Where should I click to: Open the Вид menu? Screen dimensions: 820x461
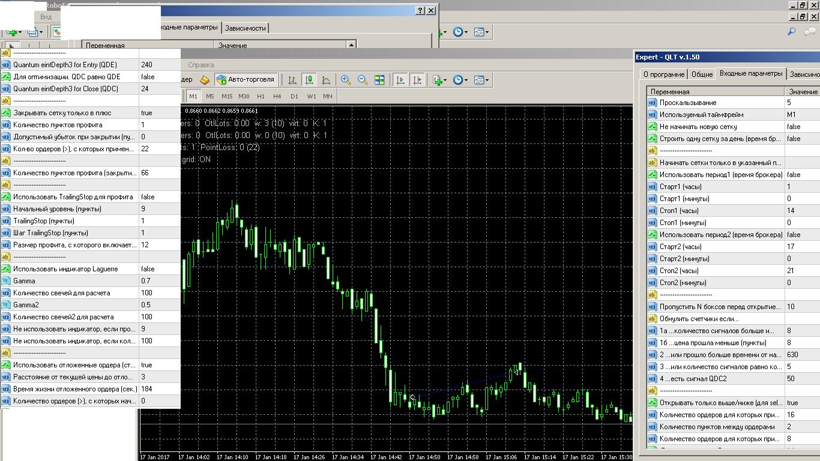46,17
